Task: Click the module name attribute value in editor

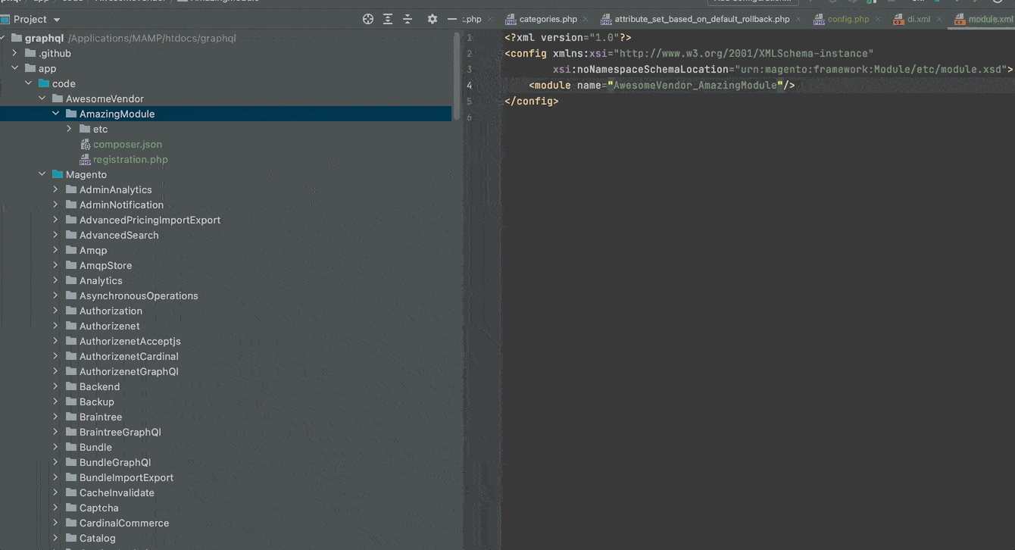Action: point(695,86)
